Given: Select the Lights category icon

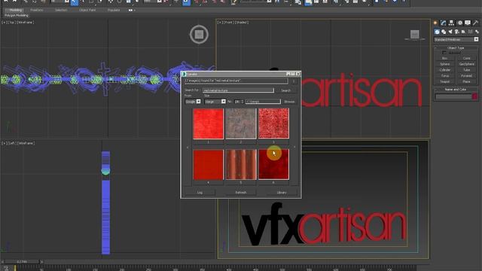Looking at the screenshot, I should coord(450,32).
